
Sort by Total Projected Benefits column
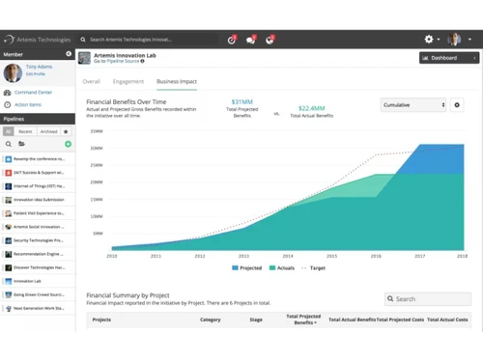point(303,320)
